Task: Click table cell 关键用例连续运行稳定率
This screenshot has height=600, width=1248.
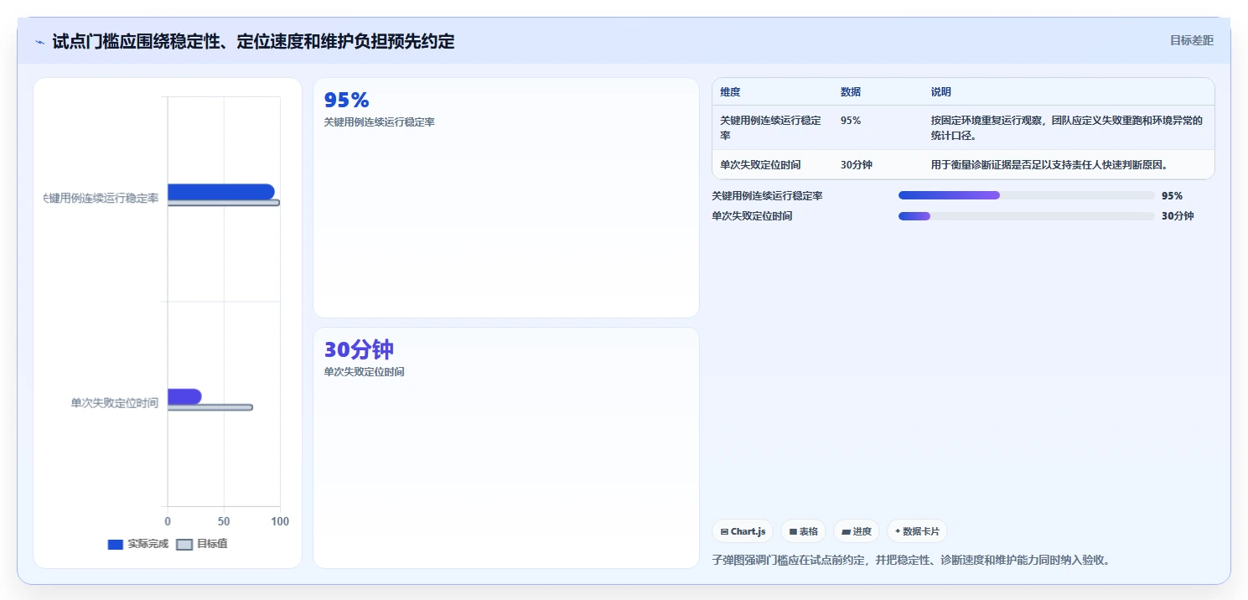Action: click(771, 127)
